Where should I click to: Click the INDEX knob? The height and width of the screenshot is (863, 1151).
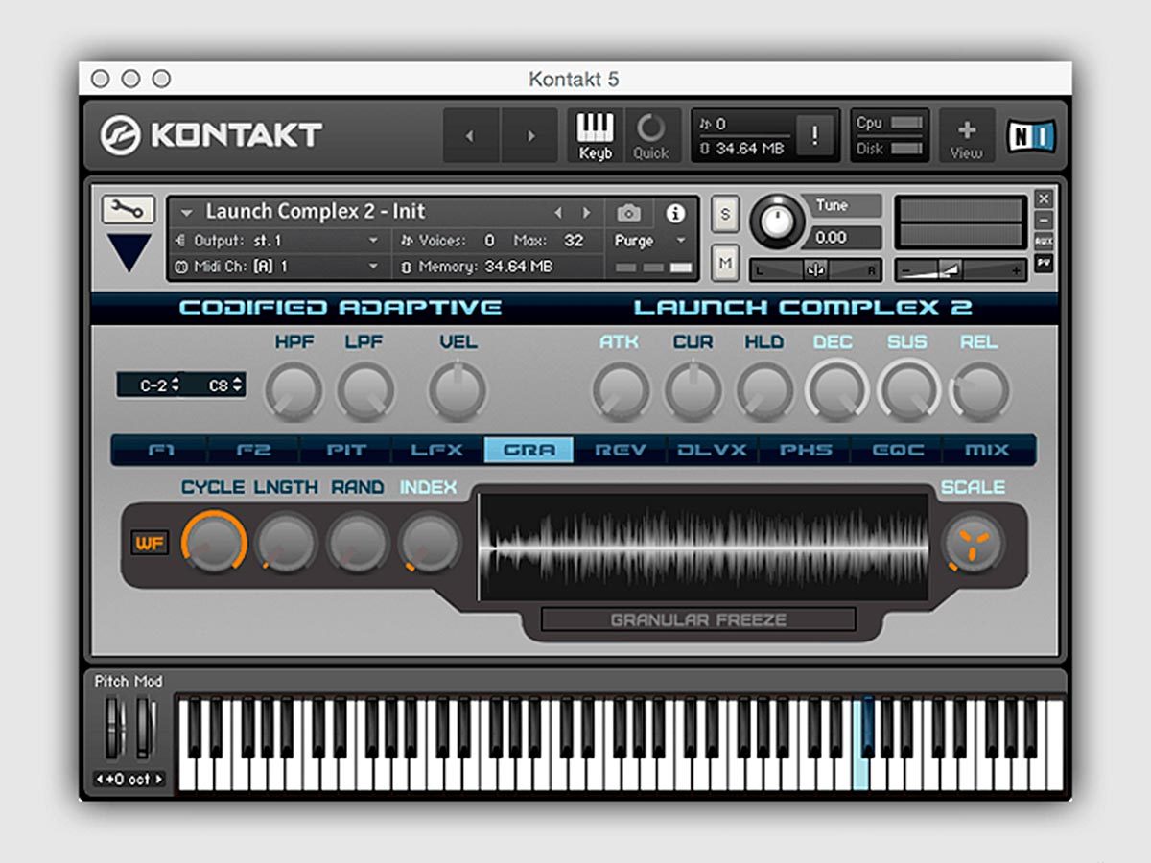(x=430, y=542)
